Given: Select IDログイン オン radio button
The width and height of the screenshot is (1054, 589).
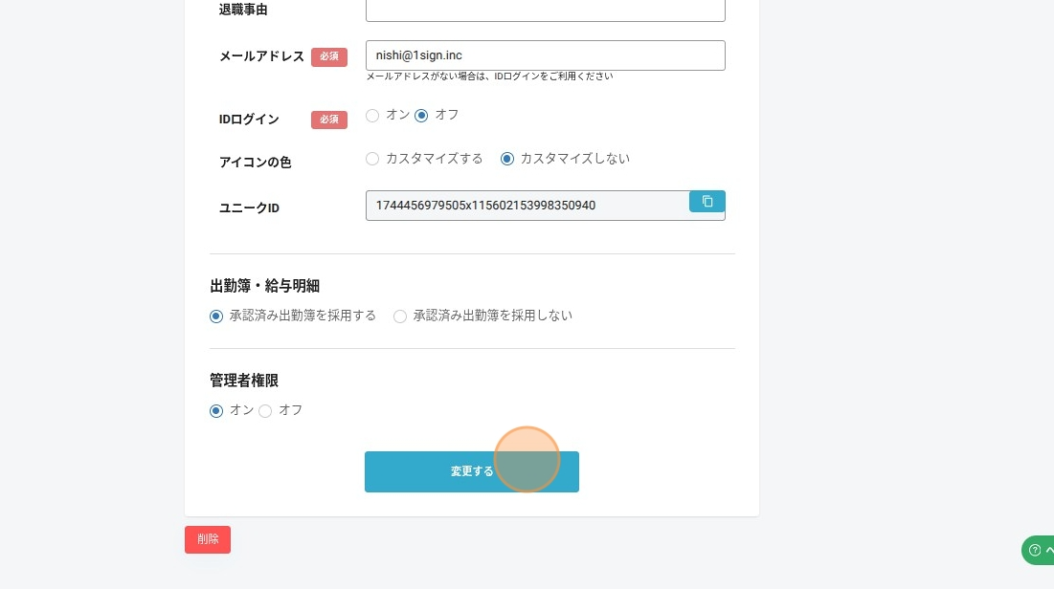Looking at the screenshot, I should click(372, 116).
